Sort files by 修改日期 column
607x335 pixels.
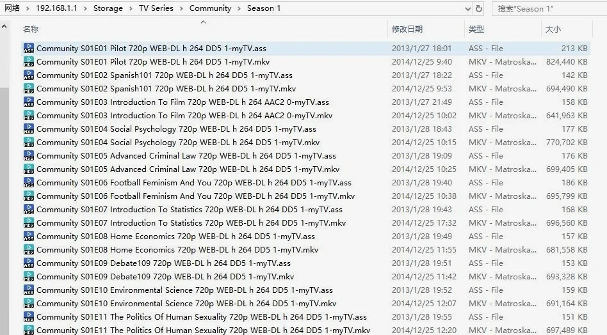click(x=407, y=29)
